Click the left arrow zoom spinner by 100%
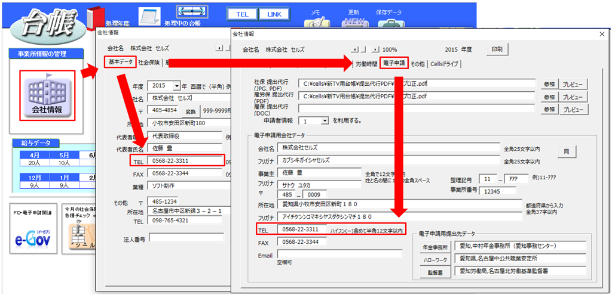Viewport: 612px width, 295px height. [x=355, y=50]
